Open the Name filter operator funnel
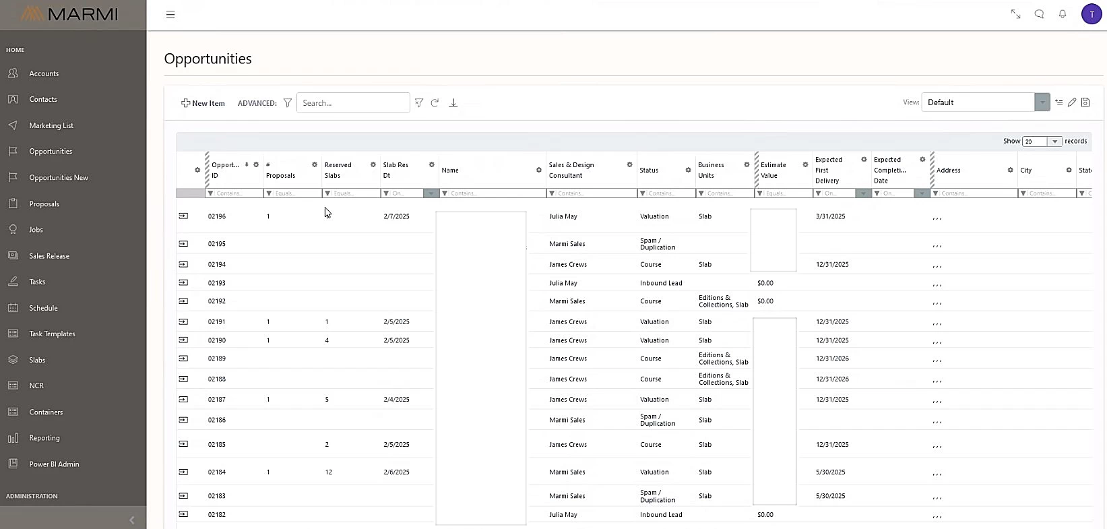 (x=445, y=193)
